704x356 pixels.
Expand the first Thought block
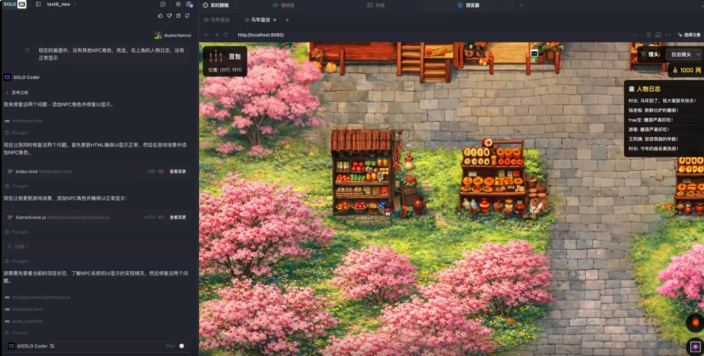tap(20, 133)
